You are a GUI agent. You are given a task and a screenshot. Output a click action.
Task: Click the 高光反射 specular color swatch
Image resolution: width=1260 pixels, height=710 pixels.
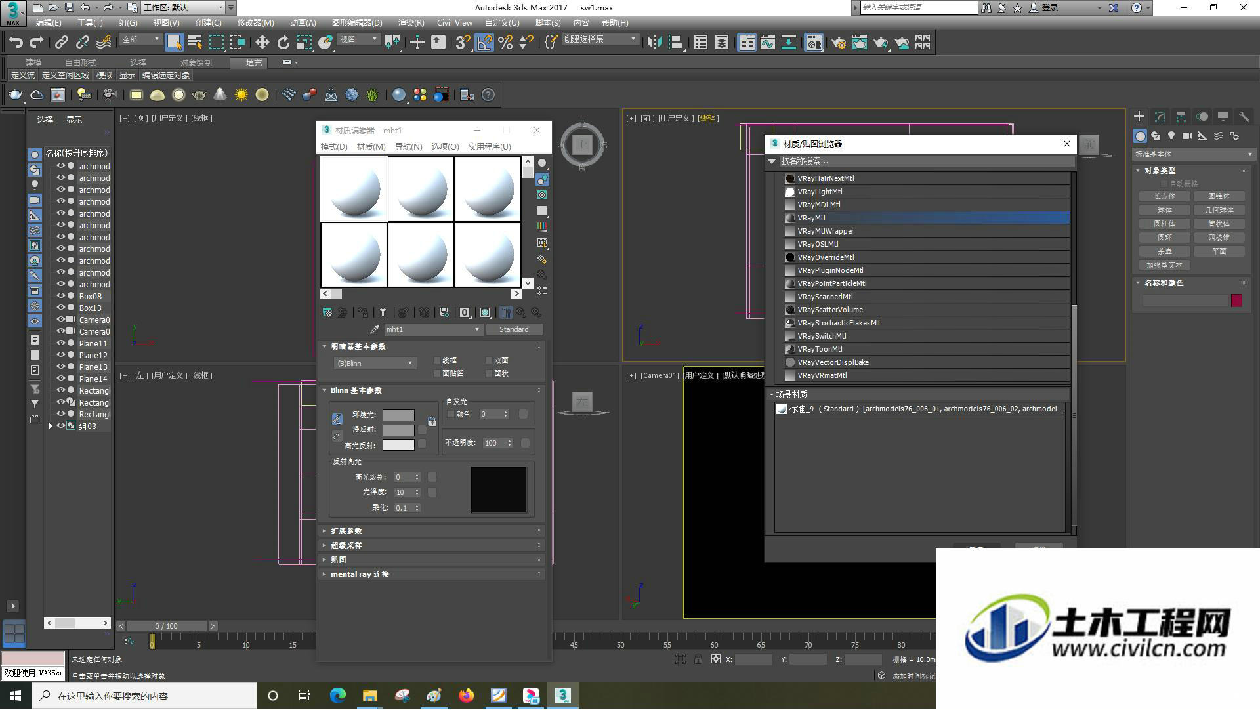pos(398,445)
